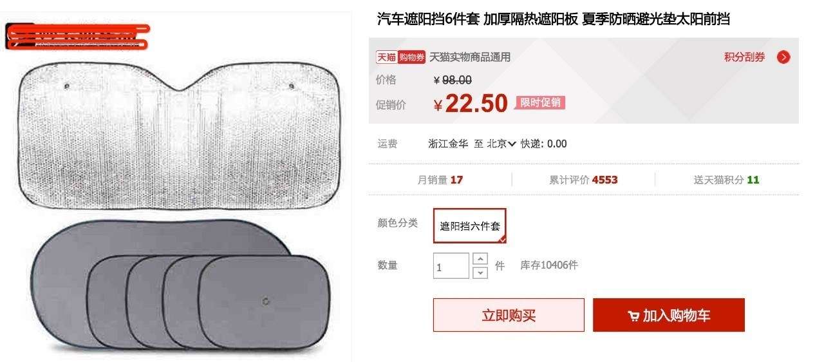View 累计评价 4553 reviews
The width and height of the screenshot is (824, 362).
tap(583, 180)
